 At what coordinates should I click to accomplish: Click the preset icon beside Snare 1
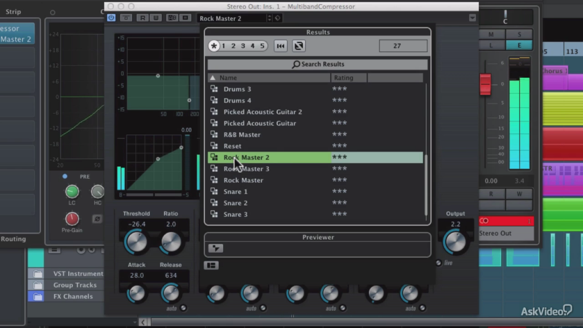[214, 191]
